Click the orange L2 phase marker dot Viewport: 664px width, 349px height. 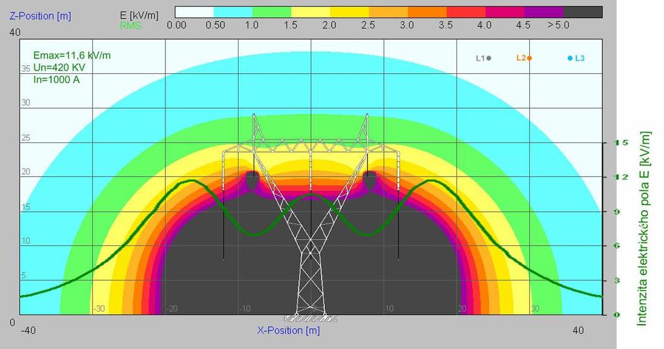pos(529,58)
